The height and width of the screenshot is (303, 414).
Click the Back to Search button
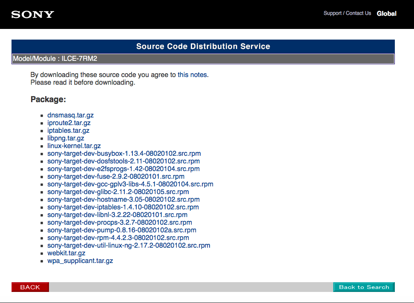pyautogui.click(x=364, y=287)
